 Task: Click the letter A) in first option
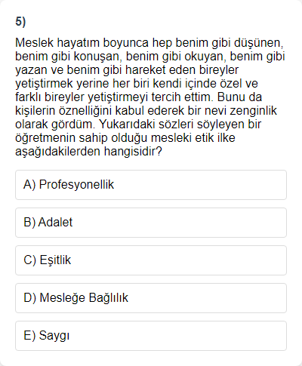[x=29, y=184]
